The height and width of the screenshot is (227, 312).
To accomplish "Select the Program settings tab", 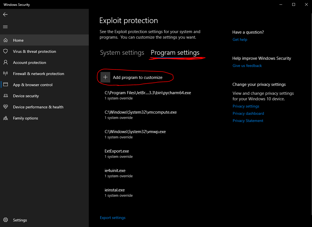I will pos(175,53).
